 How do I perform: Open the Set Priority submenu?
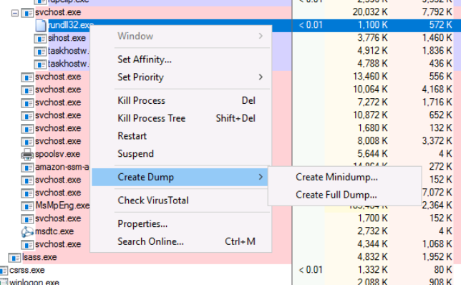pyautogui.click(x=180, y=77)
